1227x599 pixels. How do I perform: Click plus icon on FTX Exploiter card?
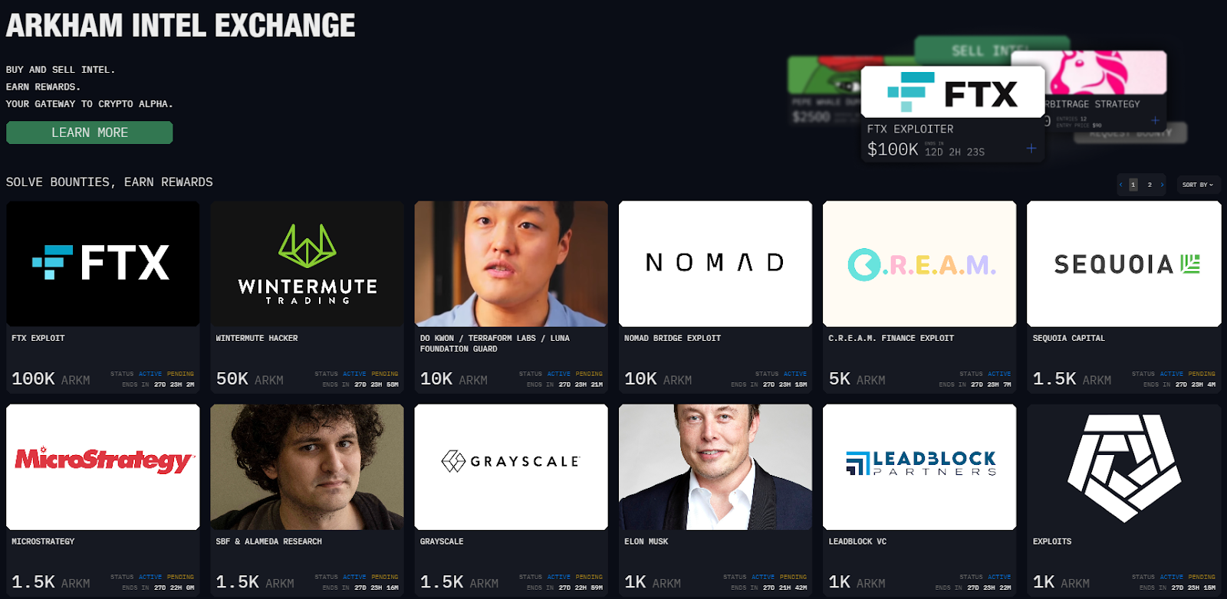(1031, 149)
